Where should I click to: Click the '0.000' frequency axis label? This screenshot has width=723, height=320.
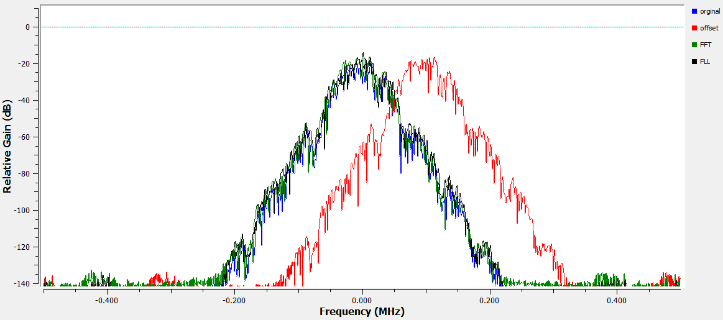(362, 300)
